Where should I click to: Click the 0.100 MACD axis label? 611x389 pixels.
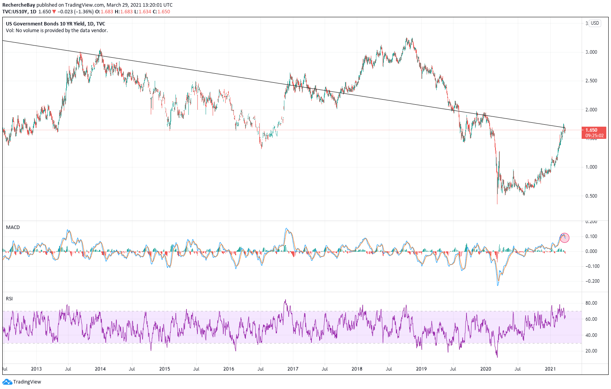point(591,236)
